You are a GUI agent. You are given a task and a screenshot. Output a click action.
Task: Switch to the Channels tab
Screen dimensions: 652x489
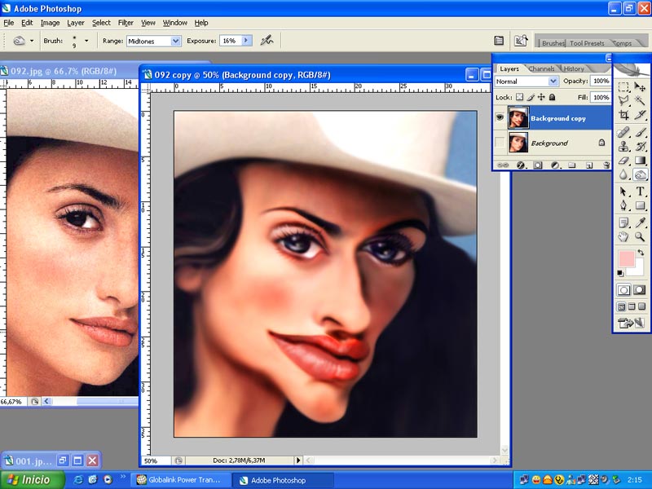541,68
